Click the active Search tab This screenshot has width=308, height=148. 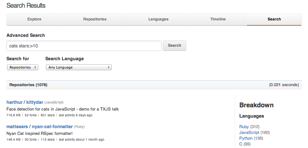(x=274, y=19)
